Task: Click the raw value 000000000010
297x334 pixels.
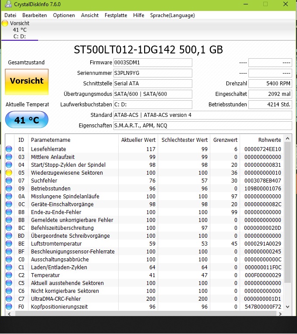Action: (x=263, y=173)
